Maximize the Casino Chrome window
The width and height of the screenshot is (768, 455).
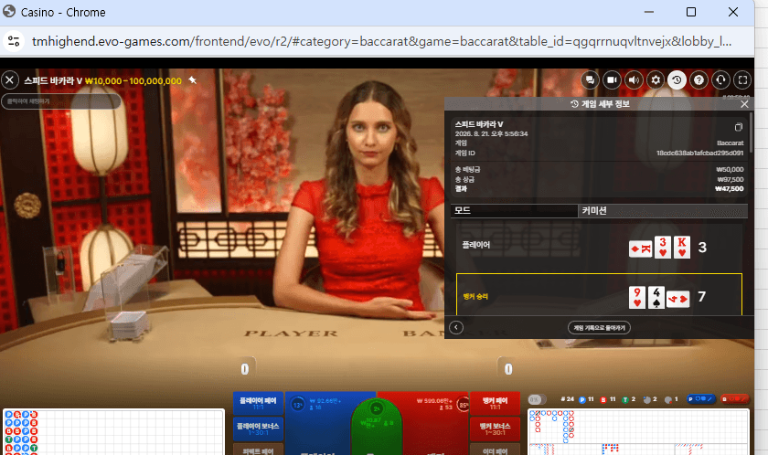[x=691, y=12]
